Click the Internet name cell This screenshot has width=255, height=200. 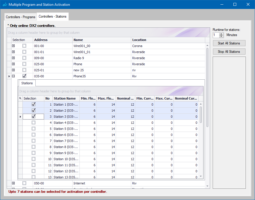coord(102,183)
